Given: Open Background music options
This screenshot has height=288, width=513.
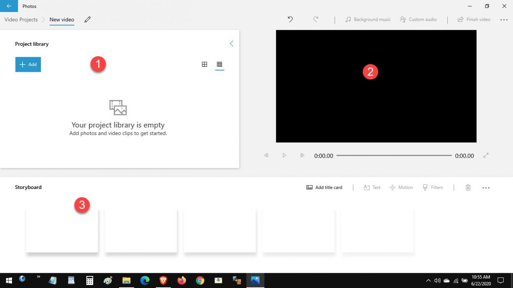Looking at the screenshot, I should coord(368,19).
